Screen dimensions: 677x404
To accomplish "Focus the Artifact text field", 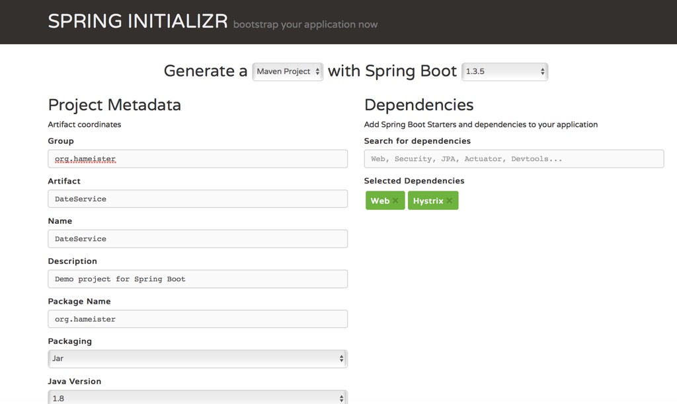I will point(198,199).
